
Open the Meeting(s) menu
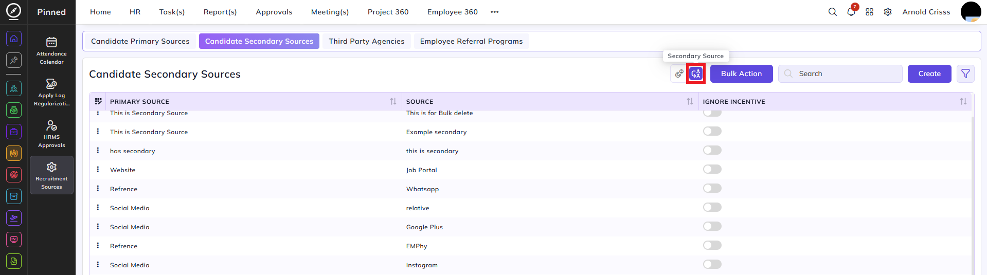[x=330, y=12]
